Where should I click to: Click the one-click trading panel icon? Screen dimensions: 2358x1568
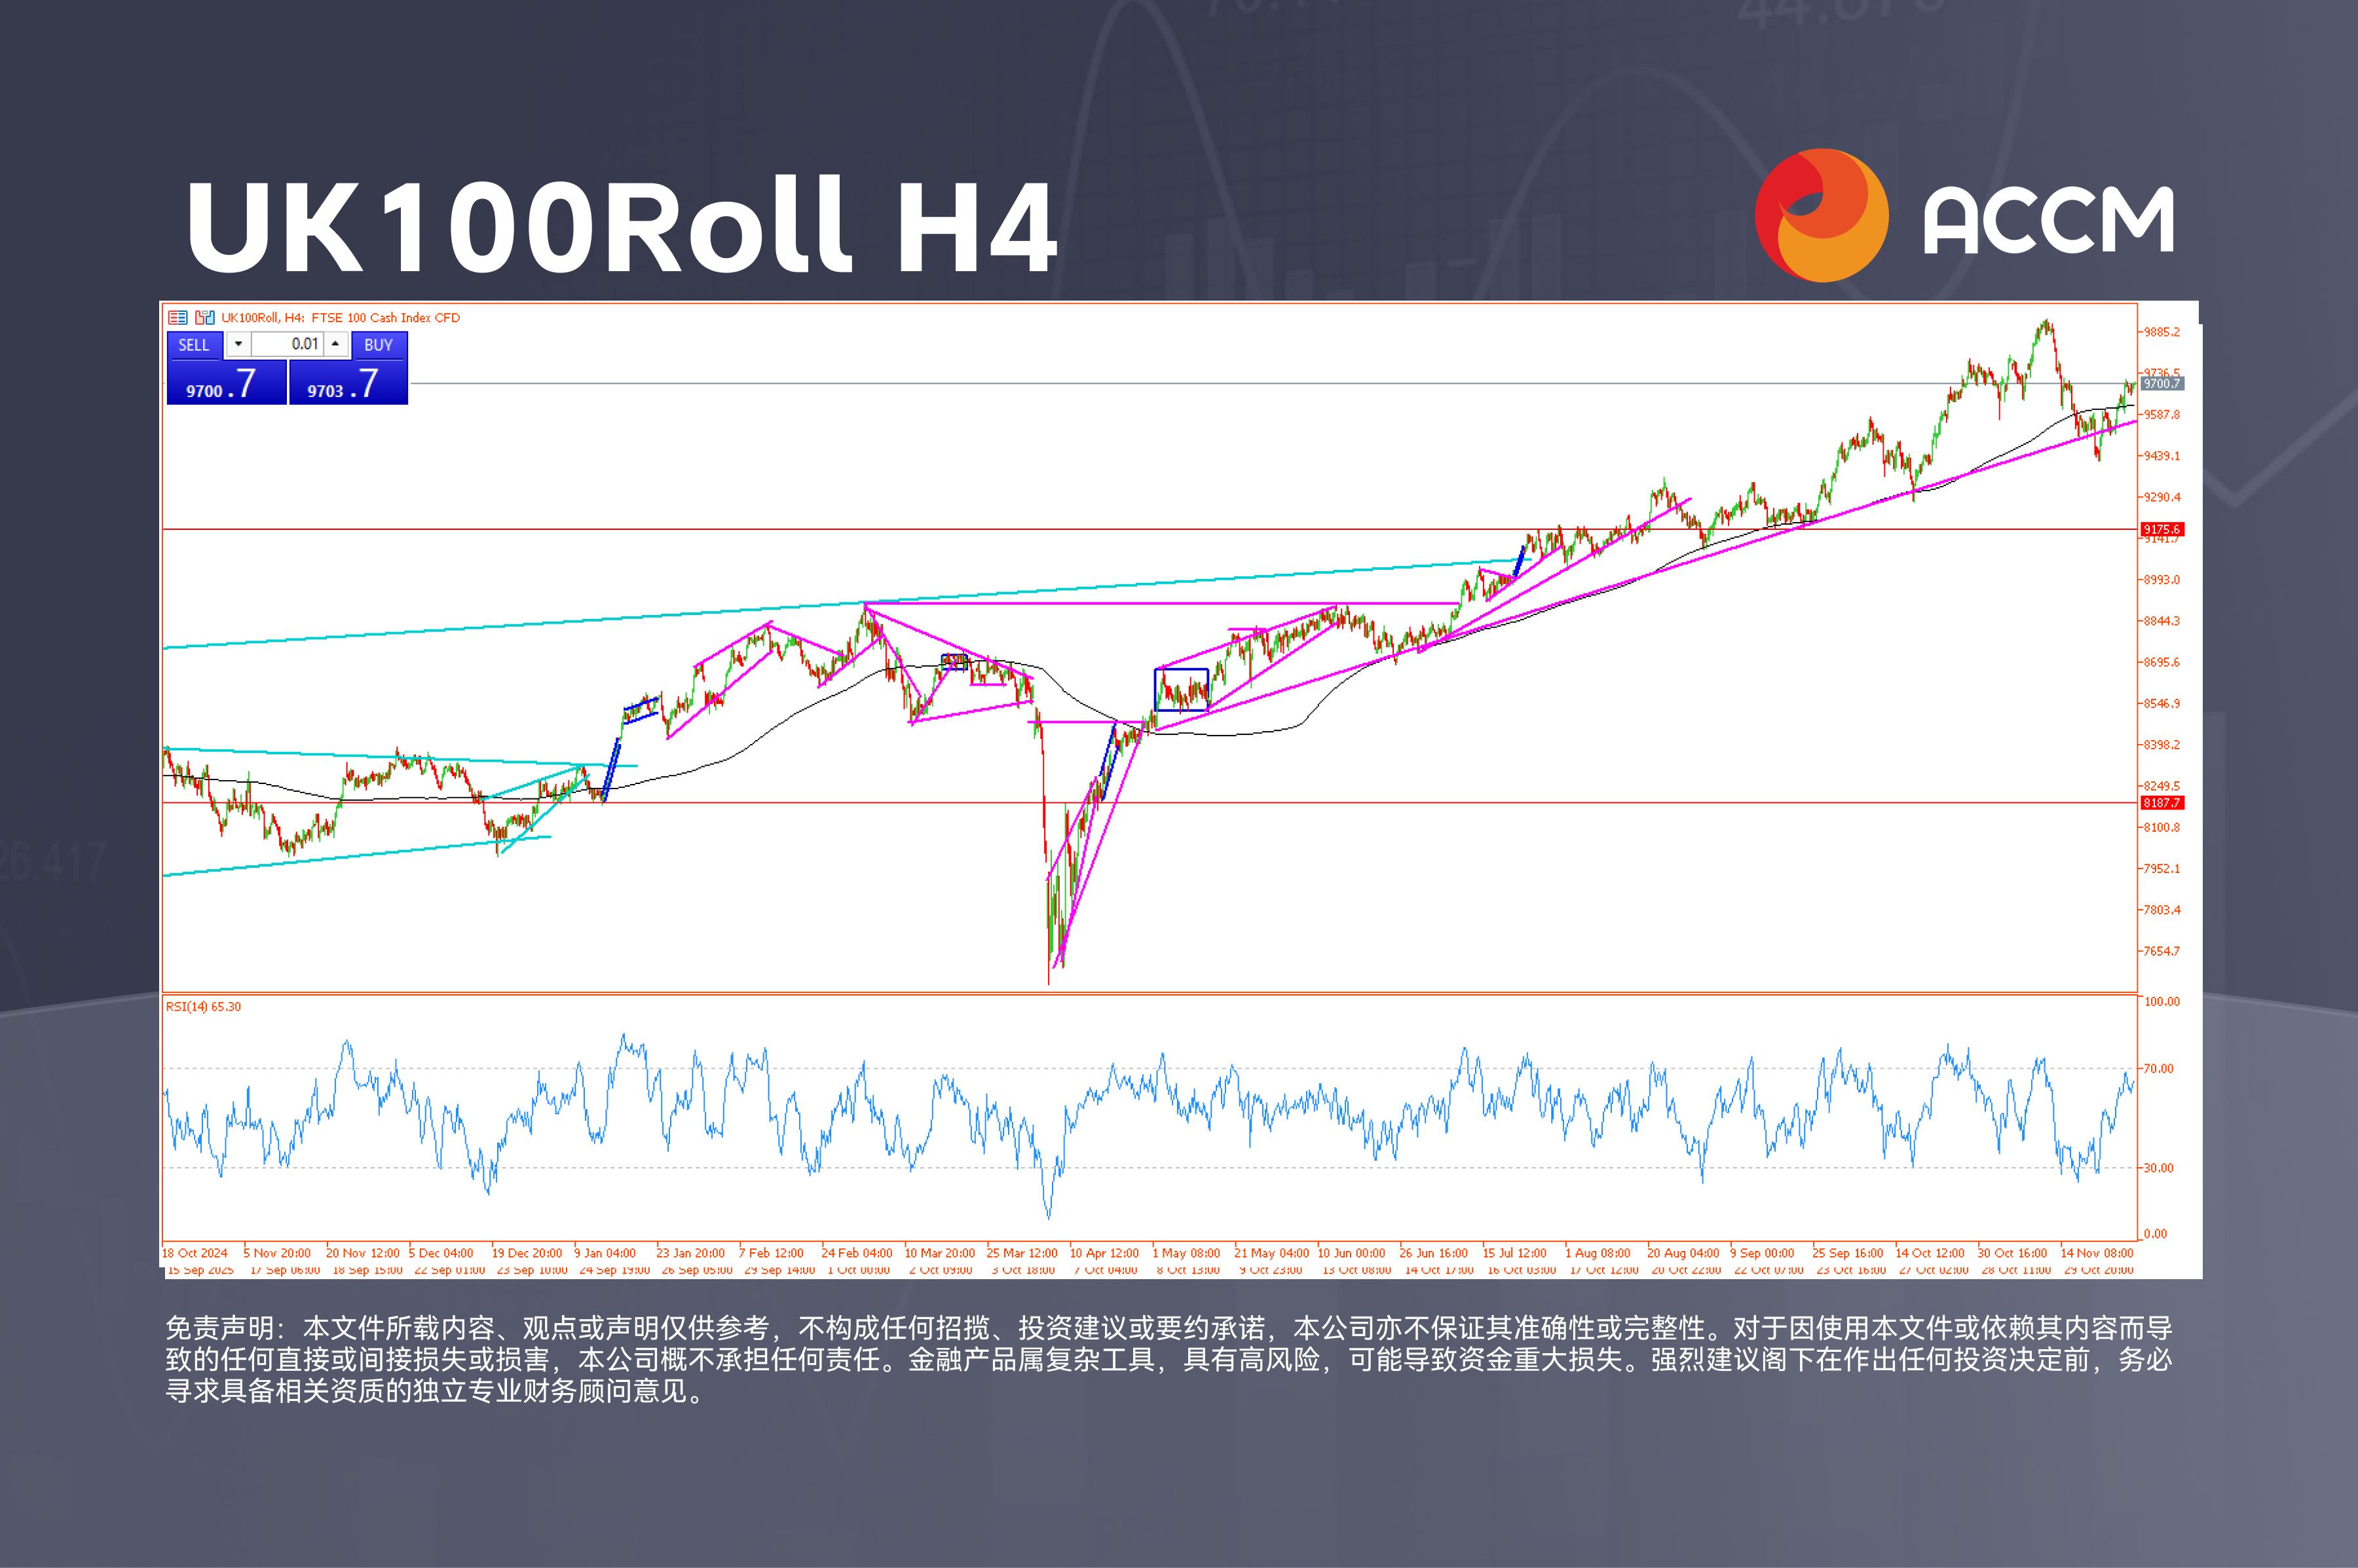(x=205, y=317)
